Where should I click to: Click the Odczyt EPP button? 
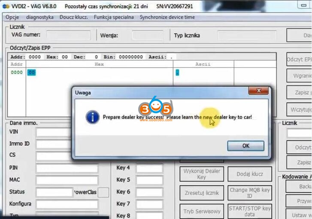point(299,59)
